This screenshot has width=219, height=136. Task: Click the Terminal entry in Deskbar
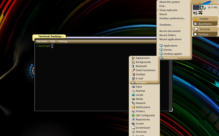click(x=205, y=29)
